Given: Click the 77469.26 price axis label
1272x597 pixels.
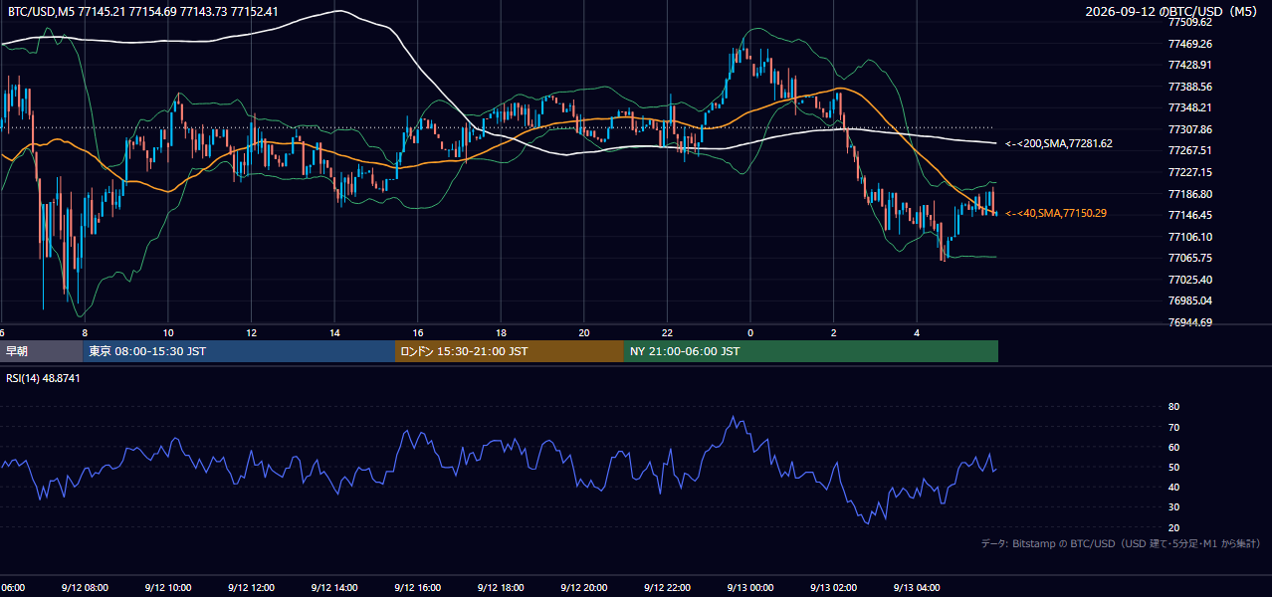Looking at the screenshot, I should point(1190,44).
